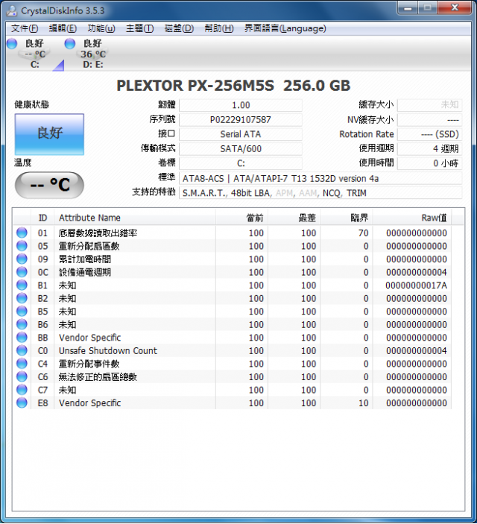
Task: Click the interface field Serial ATA
Action: [x=241, y=134]
